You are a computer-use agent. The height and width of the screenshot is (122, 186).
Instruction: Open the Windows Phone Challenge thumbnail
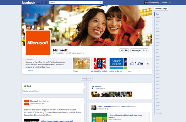tap(100, 63)
